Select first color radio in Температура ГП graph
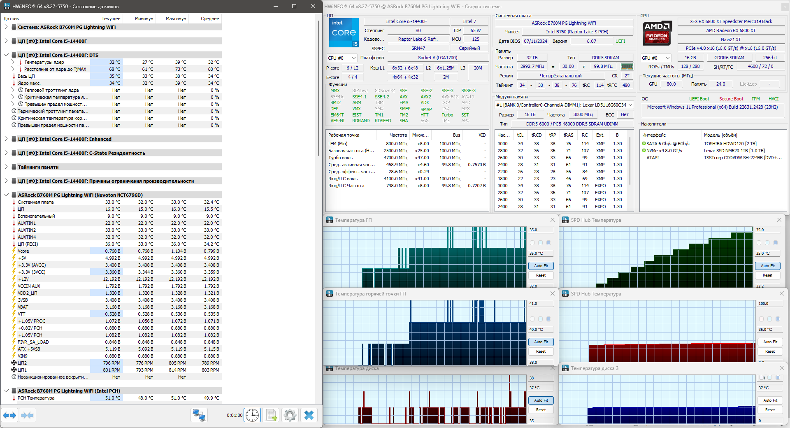This screenshot has height=428, width=790. [532, 243]
